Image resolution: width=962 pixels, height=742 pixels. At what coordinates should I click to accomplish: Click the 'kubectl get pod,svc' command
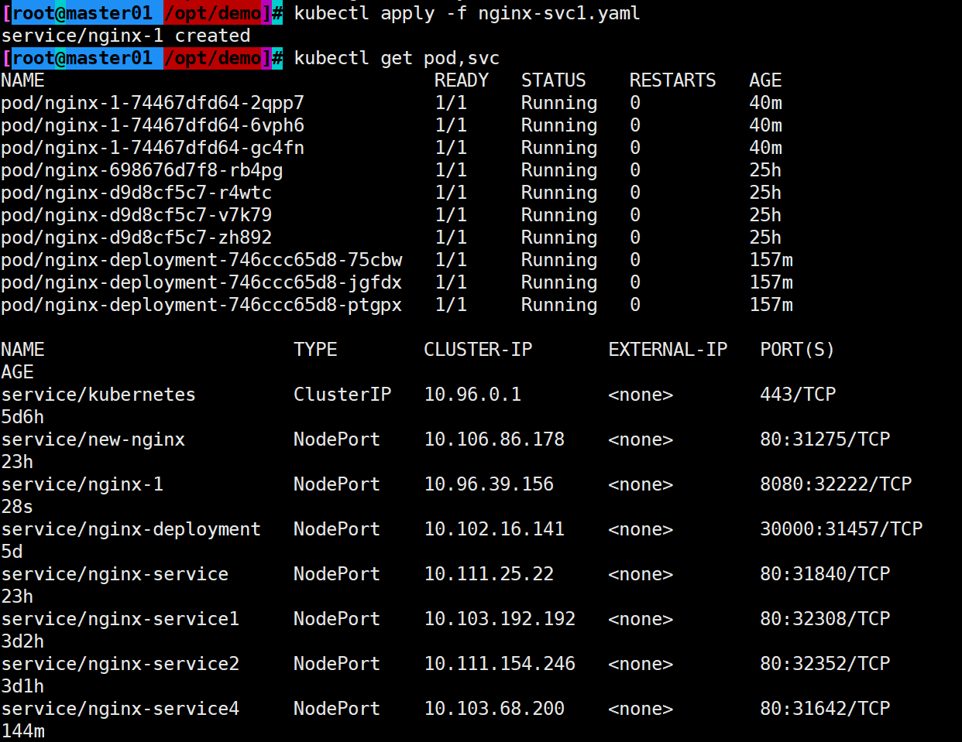click(x=397, y=58)
